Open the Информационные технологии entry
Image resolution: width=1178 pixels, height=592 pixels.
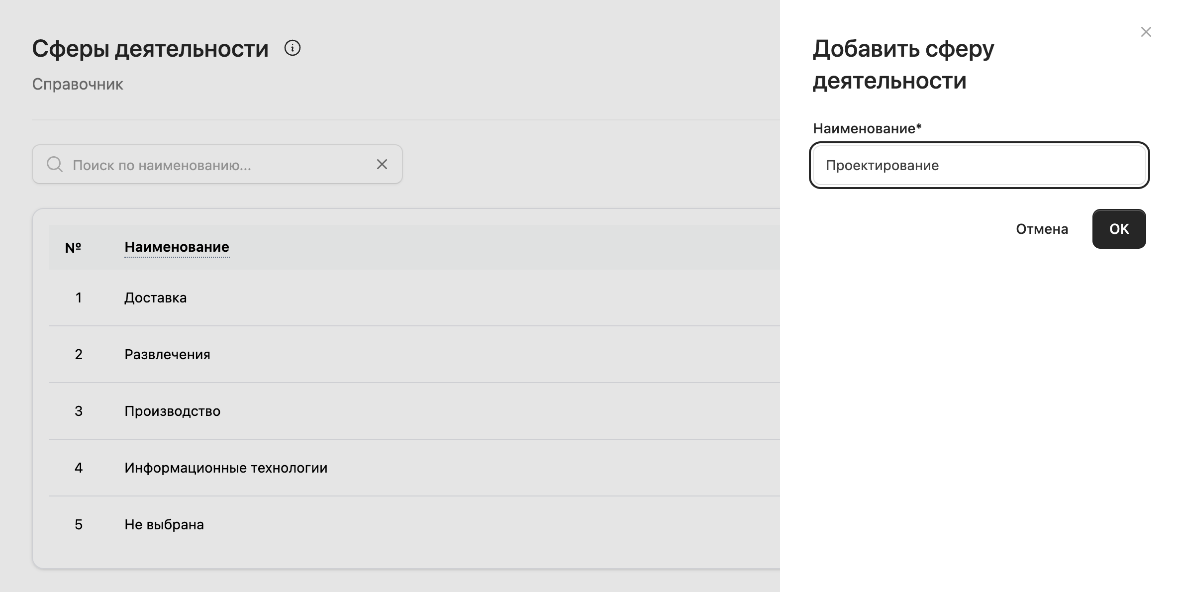click(226, 468)
